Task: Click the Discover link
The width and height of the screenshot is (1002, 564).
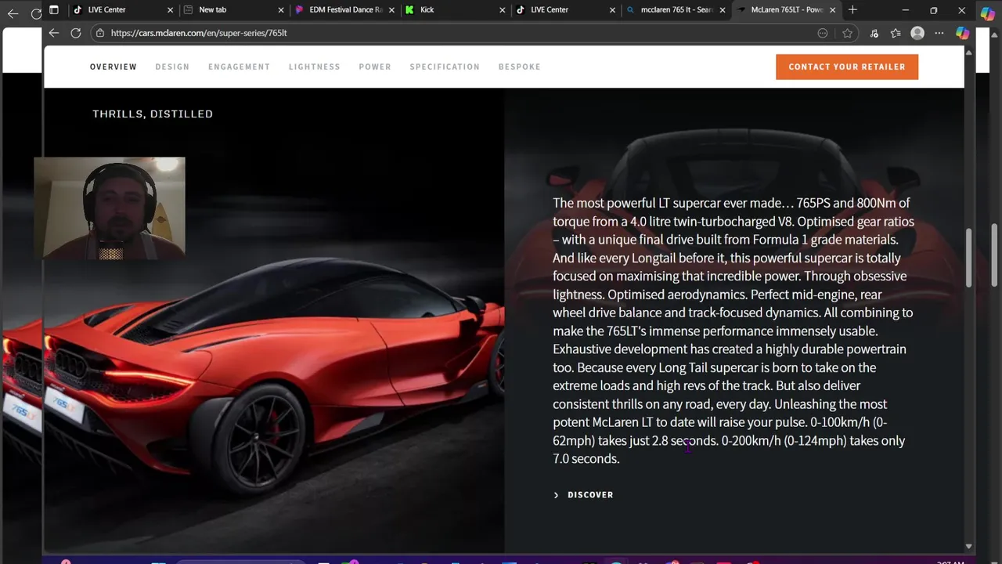Action: click(x=590, y=495)
